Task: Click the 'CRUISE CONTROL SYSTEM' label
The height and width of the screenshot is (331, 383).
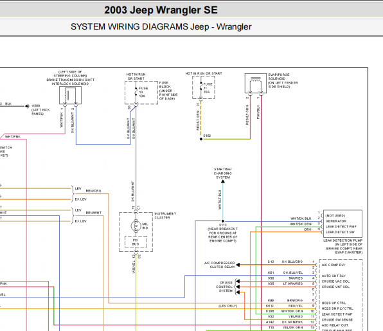Action: coord(224,287)
